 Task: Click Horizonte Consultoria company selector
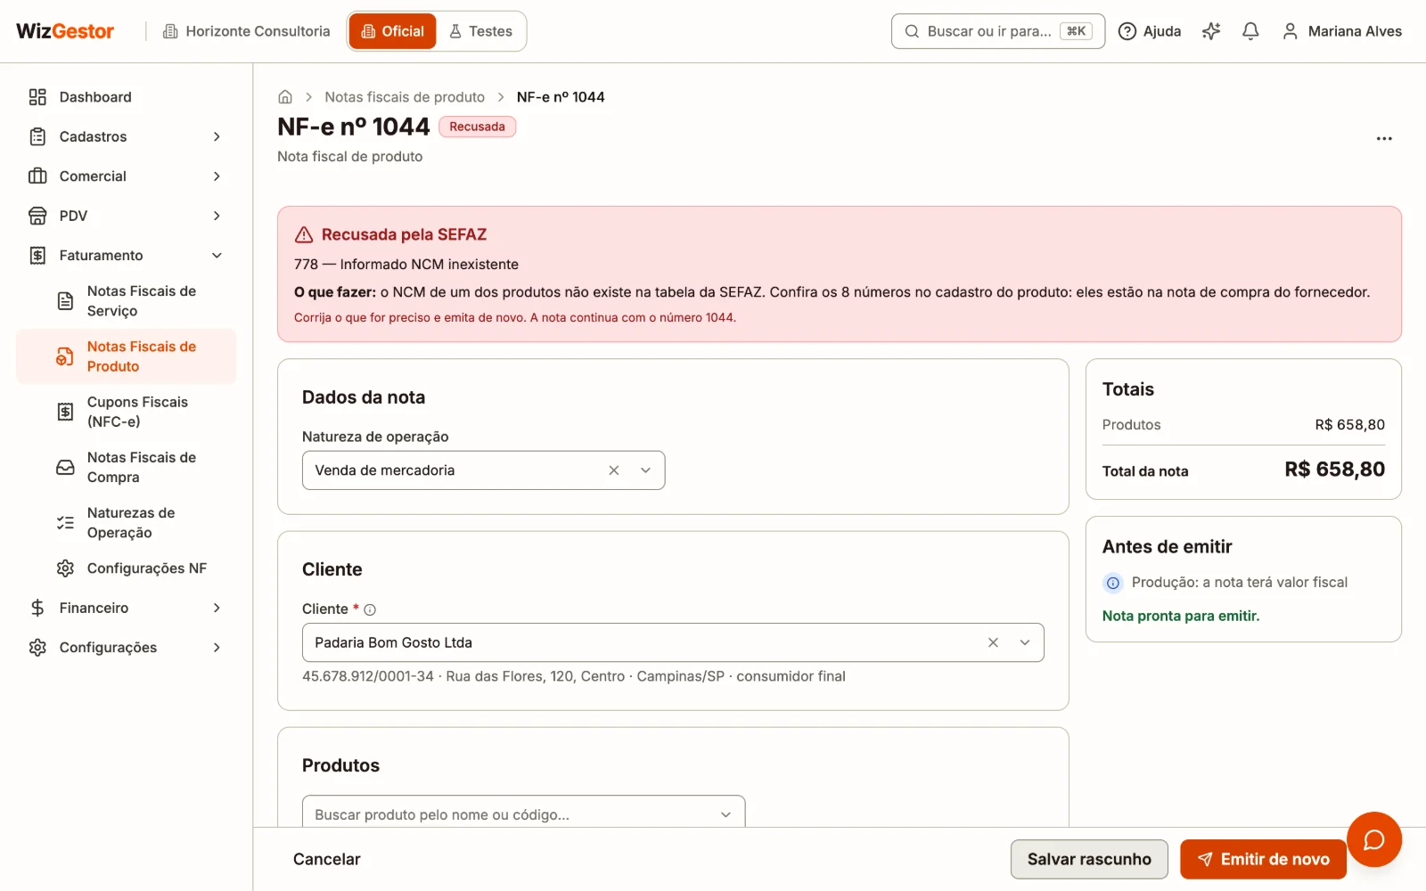tap(246, 31)
